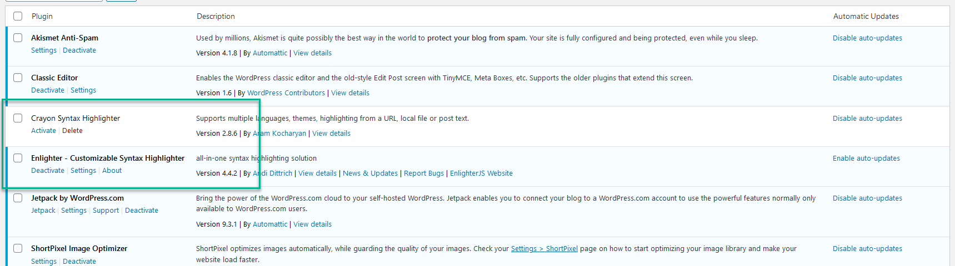
Task: Click the Akismet Anti-Spam plugin name
Action: tap(64, 38)
